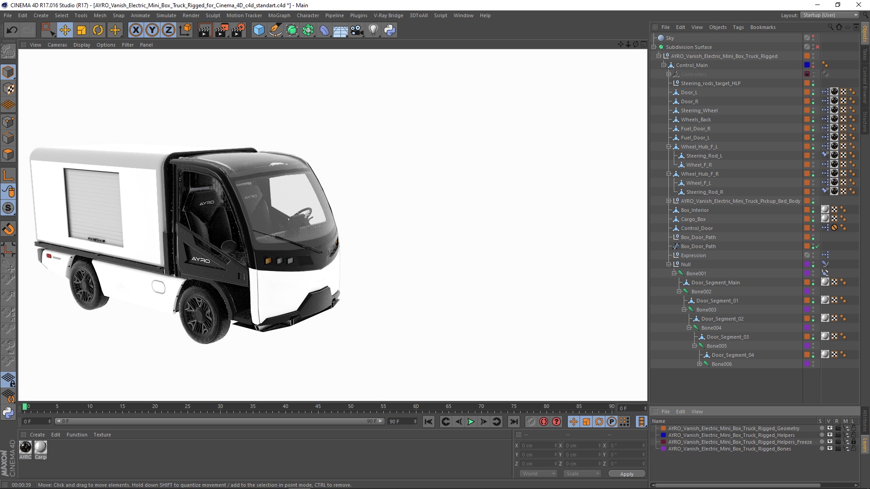
Task: Open the Bend deformer icon
Action: tap(324, 30)
